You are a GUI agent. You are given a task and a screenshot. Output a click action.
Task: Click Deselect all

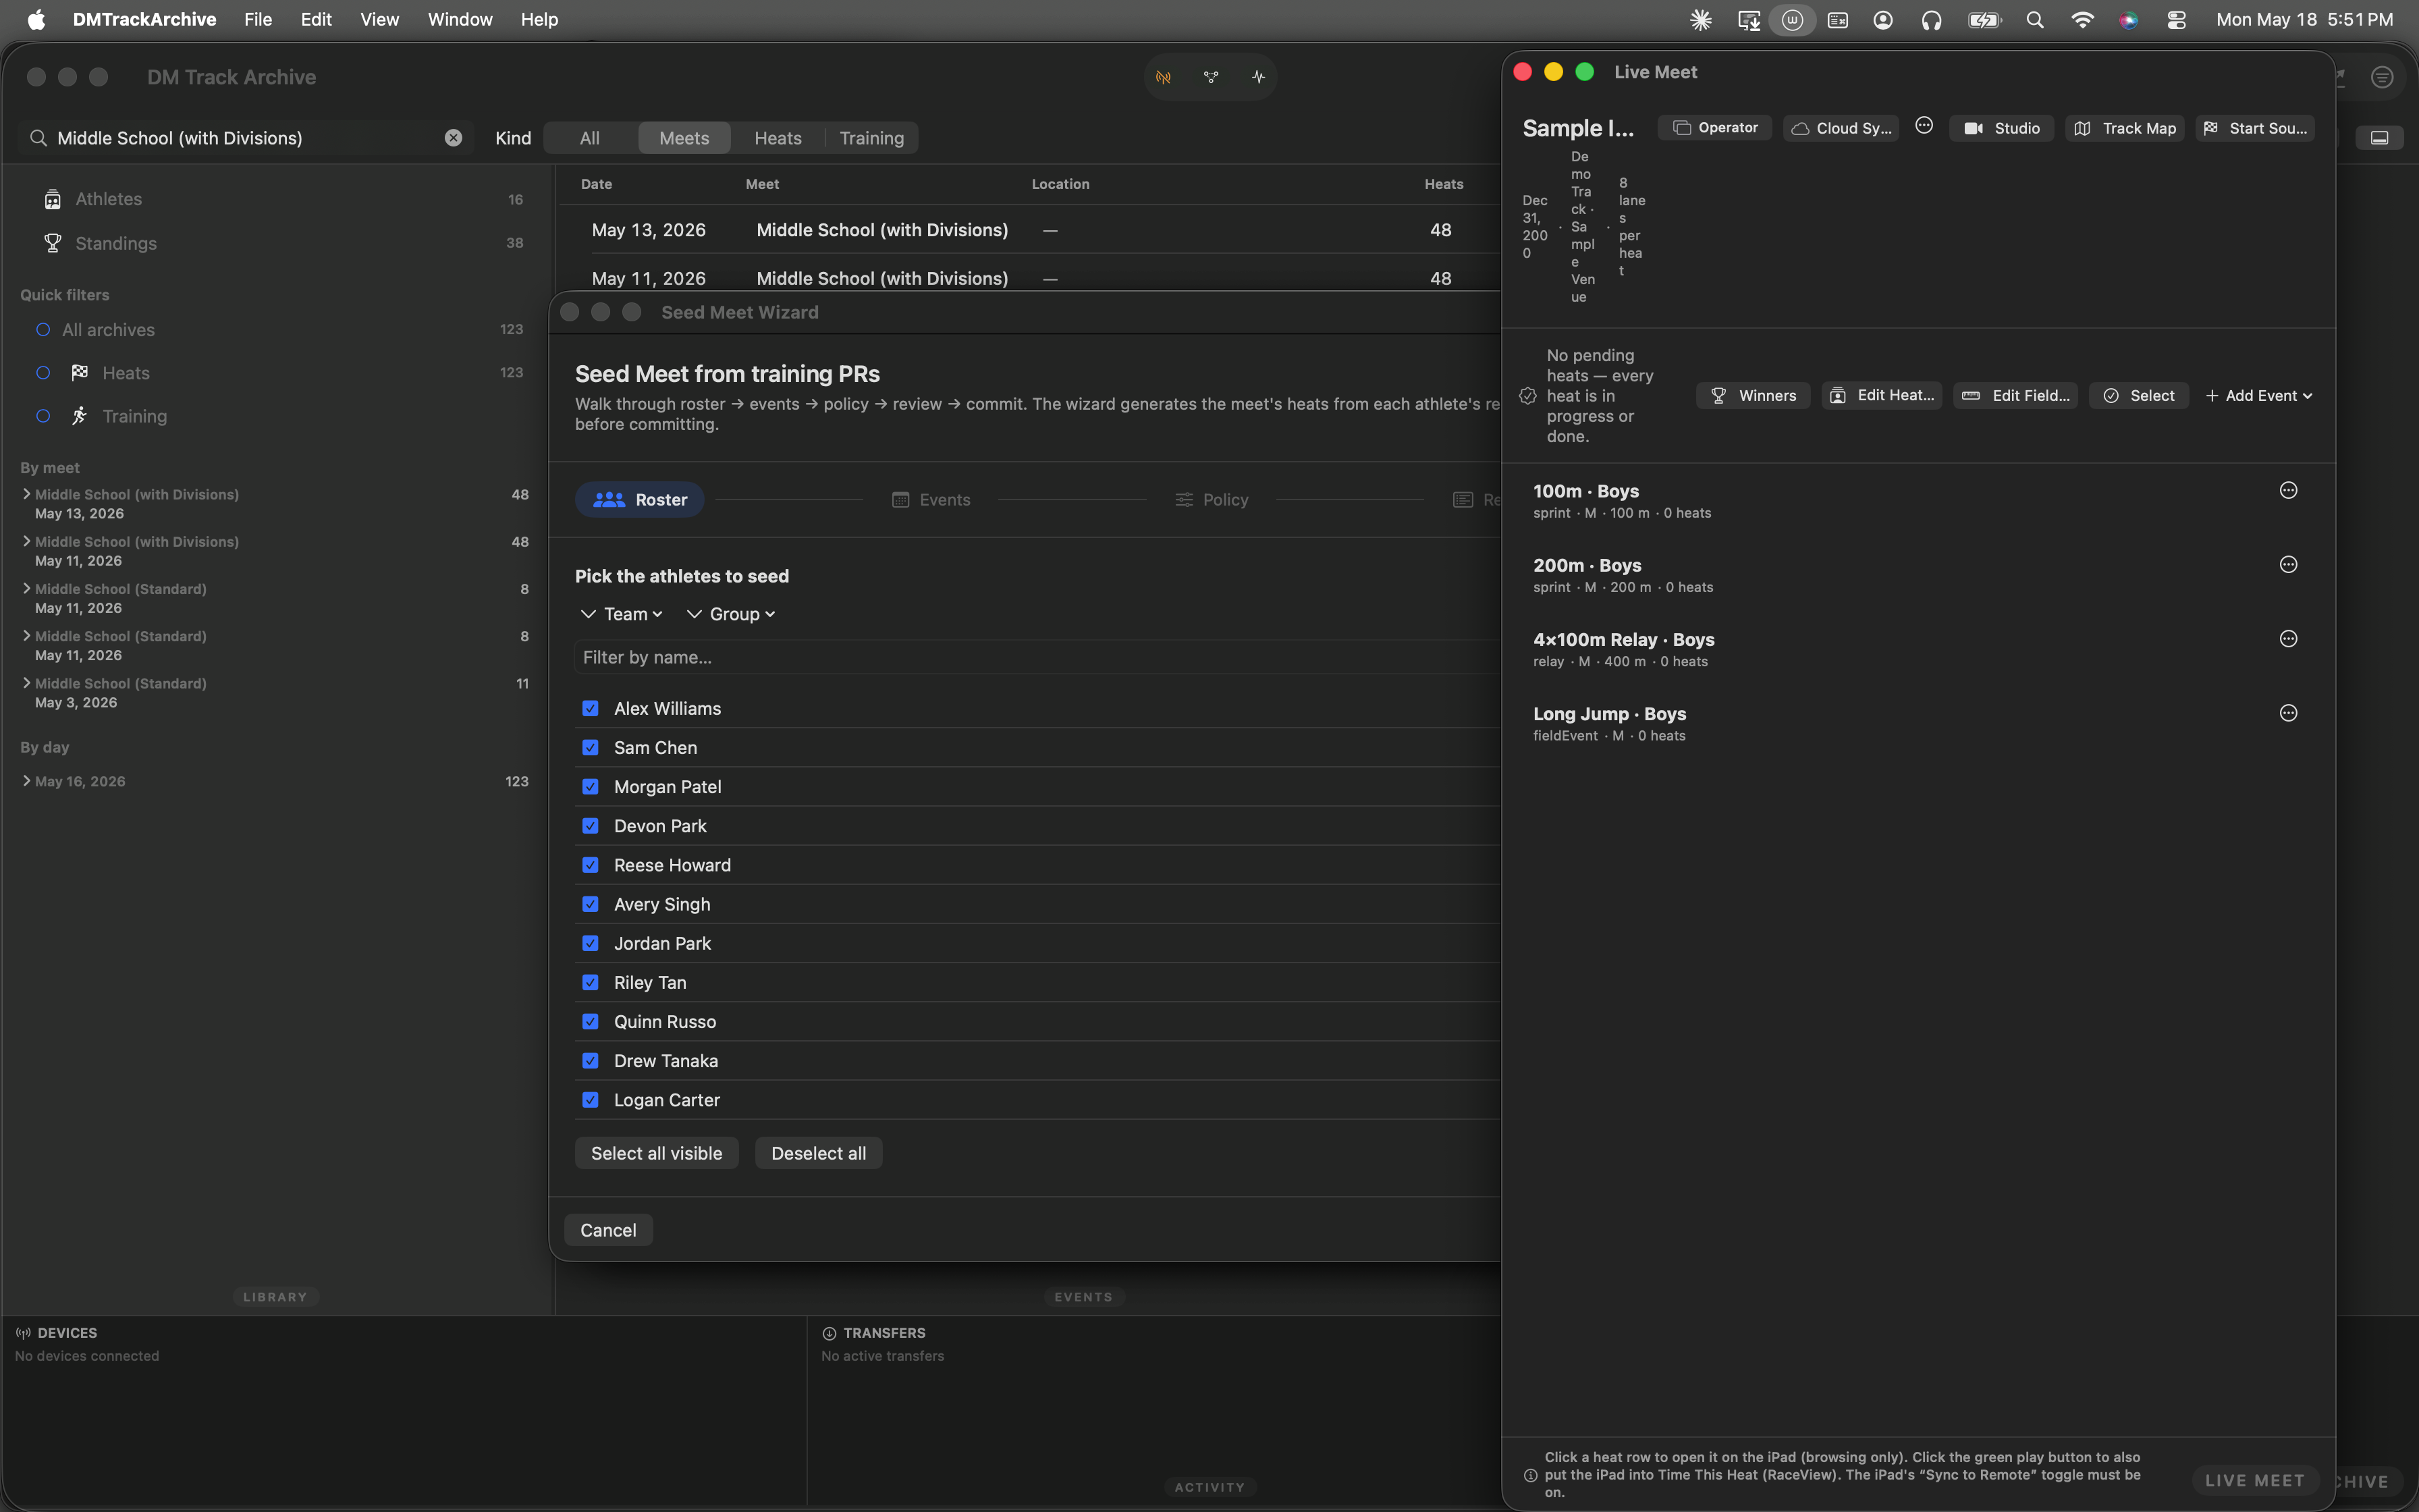(x=819, y=1153)
